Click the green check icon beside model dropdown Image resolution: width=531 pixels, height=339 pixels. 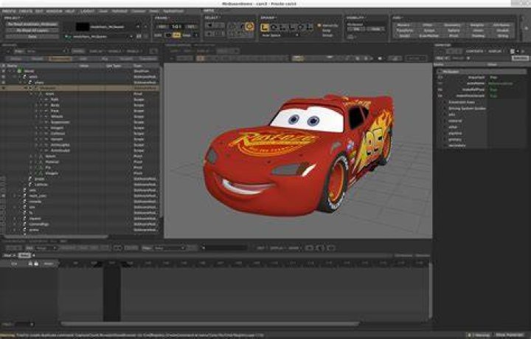click(x=69, y=36)
